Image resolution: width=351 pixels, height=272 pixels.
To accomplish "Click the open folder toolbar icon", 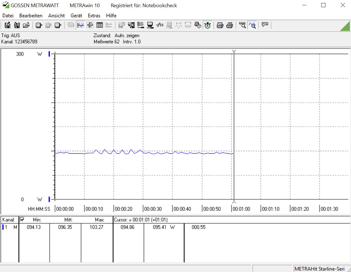I will pyautogui.click(x=26, y=25).
